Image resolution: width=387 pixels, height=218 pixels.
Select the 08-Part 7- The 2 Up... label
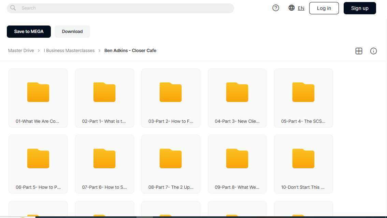point(171,187)
